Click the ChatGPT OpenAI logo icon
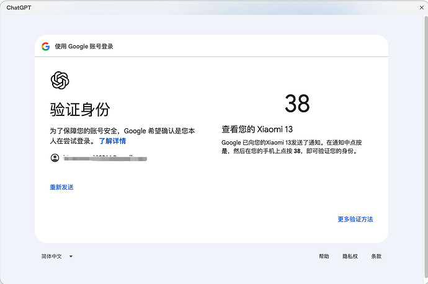428x284 pixels. [60, 80]
